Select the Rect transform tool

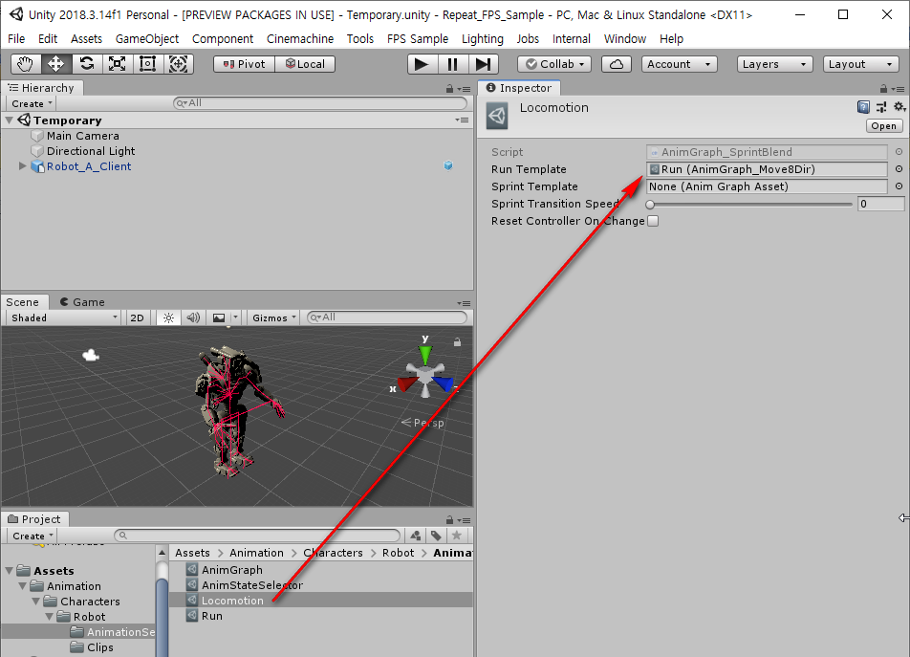coord(147,64)
